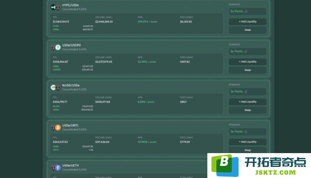311x178 pixels.
Task: Click the feUSD/USDe token pair icon
Action: pyautogui.click(x=56, y=87)
